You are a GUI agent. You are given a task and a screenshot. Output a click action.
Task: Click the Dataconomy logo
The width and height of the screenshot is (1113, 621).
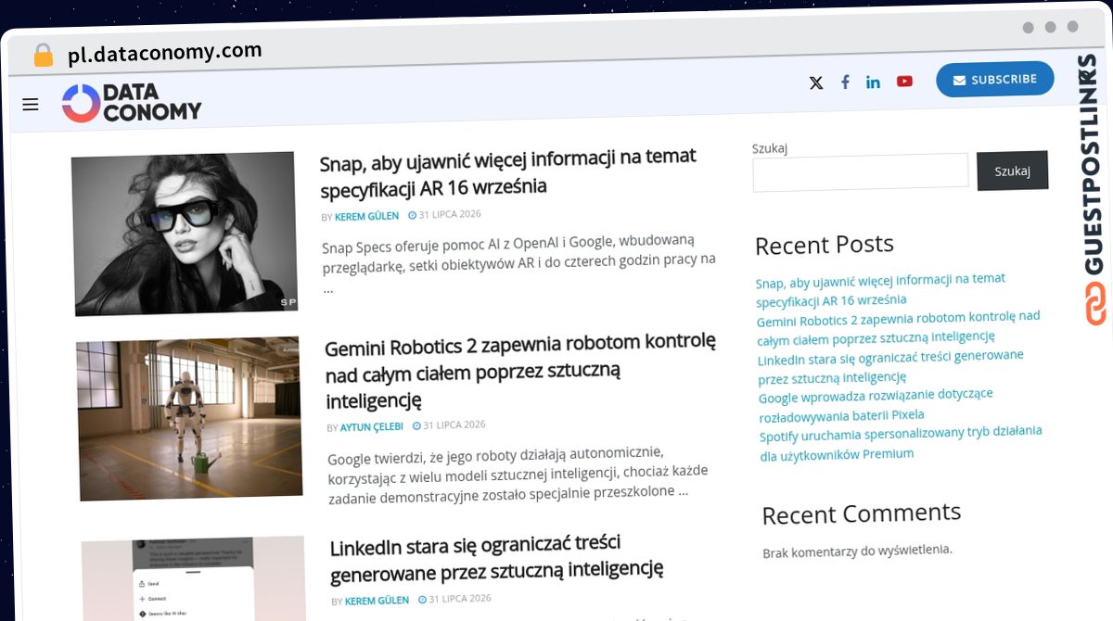click(132, 103)
